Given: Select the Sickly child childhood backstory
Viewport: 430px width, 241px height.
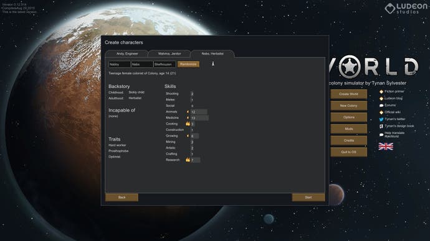Looking at the screenshot, I should pyautogui.click(x=136, y=93).
